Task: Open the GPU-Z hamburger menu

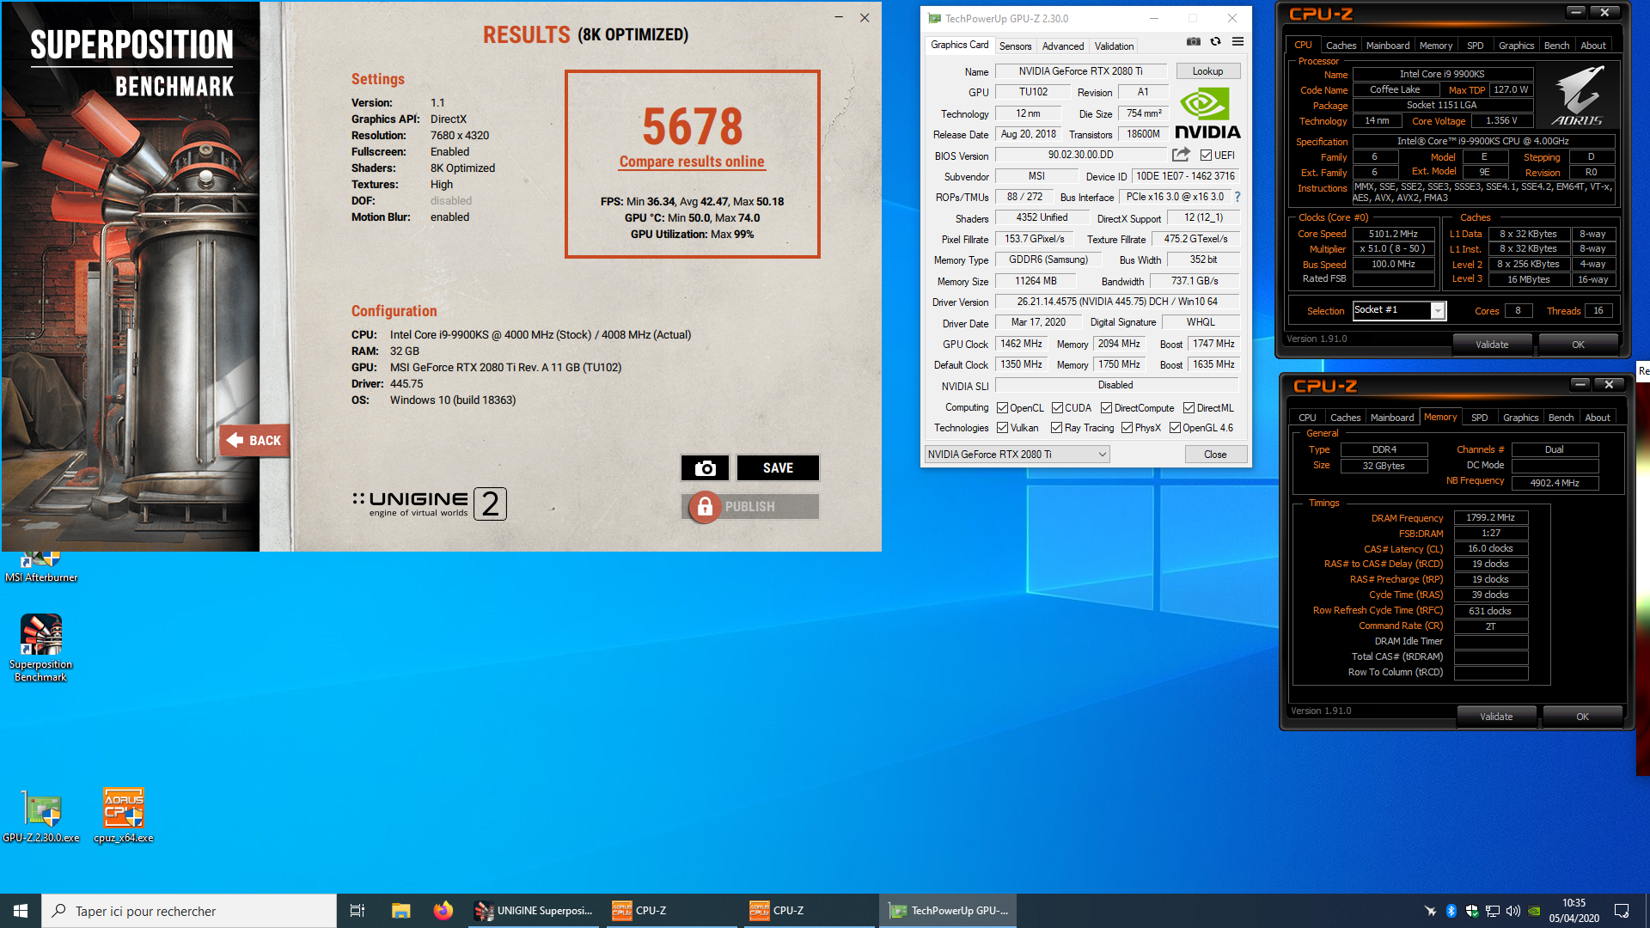Action: coord(1237,41)
